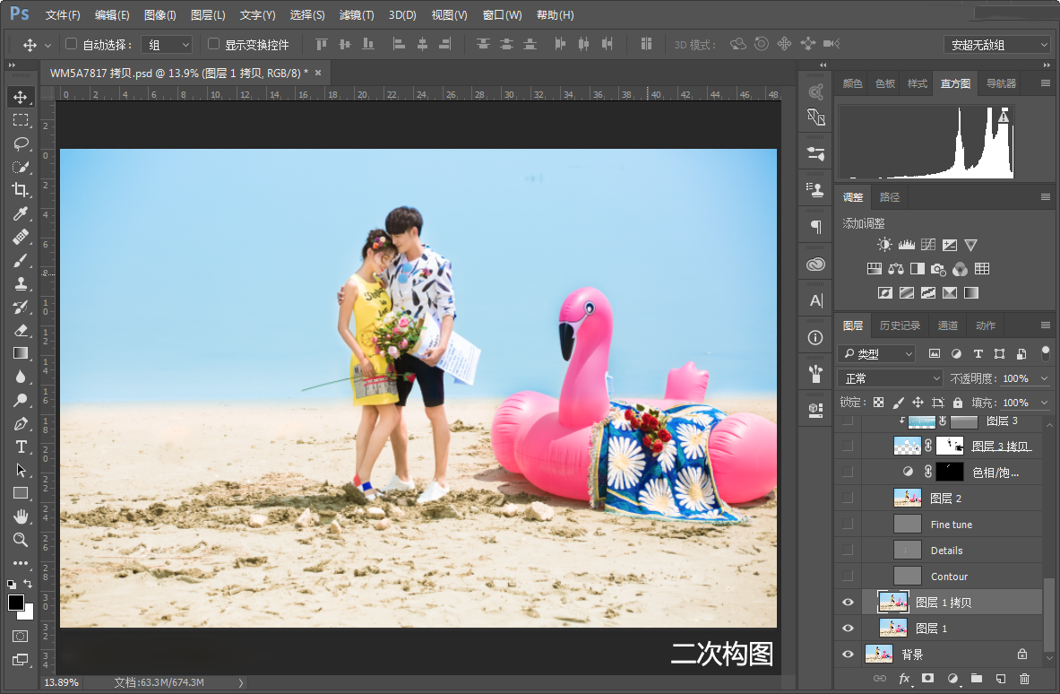
Task: Click the Add layer mask icon
Action: (x=928, y=679)
